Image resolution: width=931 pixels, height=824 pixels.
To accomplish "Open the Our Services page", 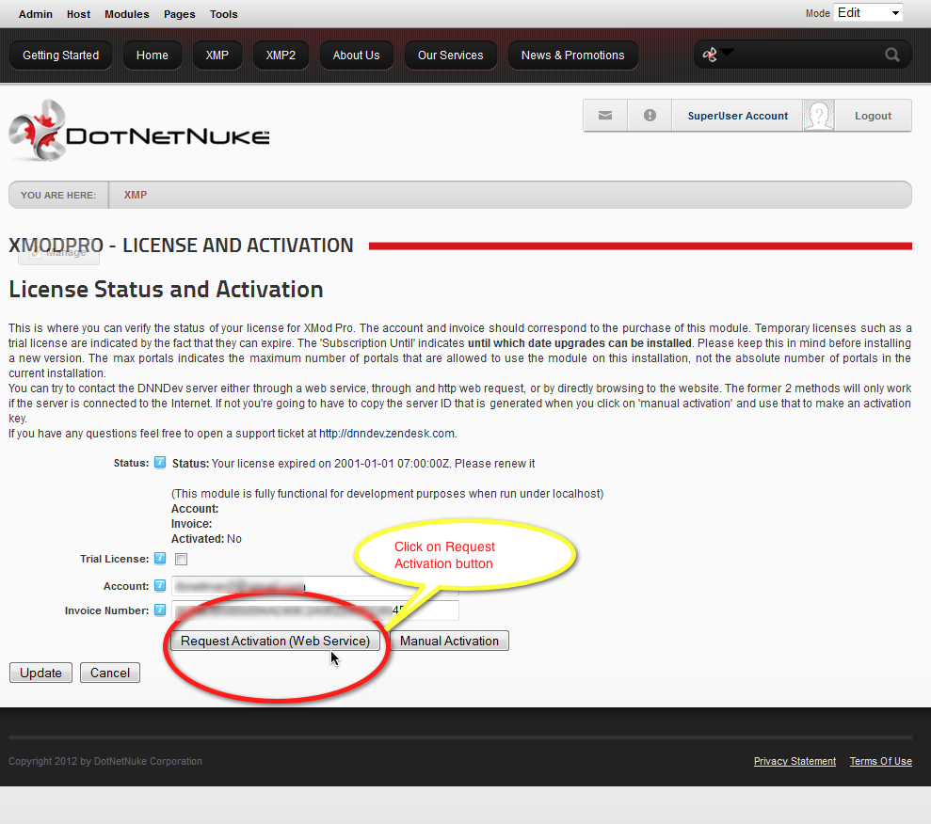I will [450, 55].
